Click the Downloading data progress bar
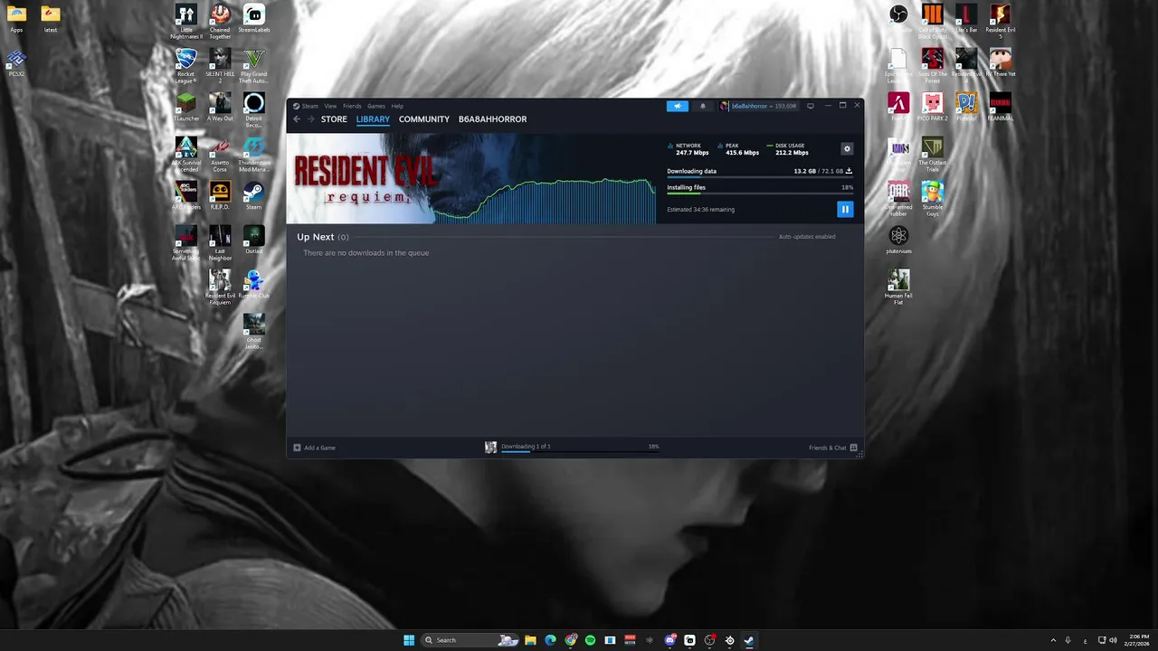 pos(760,177)
